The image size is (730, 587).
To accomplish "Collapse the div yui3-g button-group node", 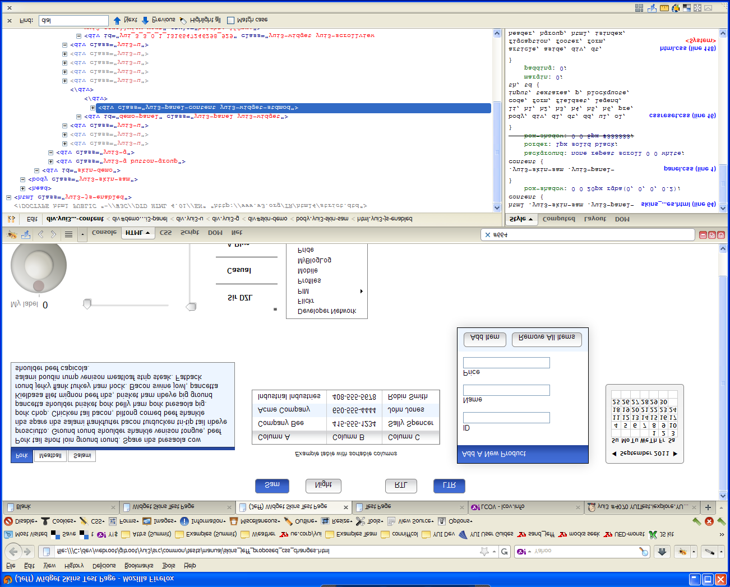I will pos(50,161).
